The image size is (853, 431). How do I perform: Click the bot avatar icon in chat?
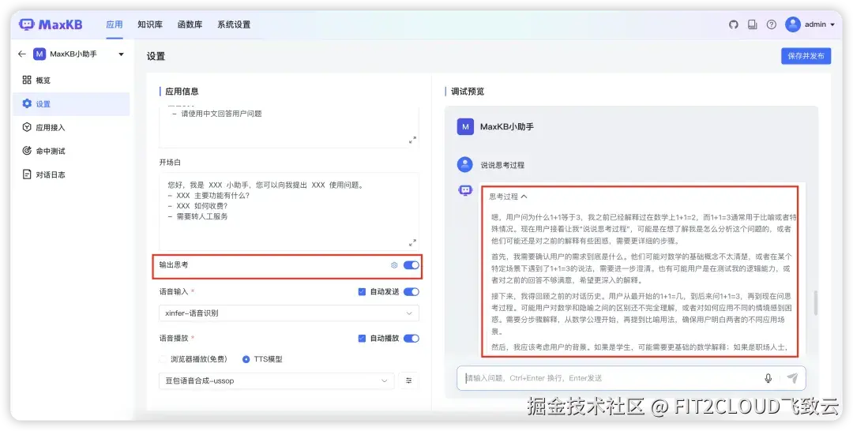(465, 190)
